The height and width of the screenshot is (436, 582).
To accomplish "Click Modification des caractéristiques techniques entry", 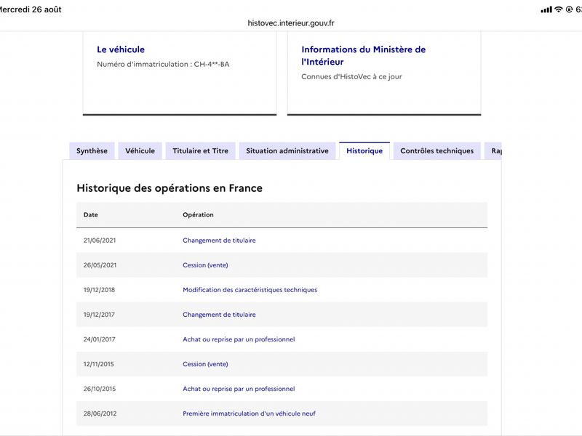I will [250, 290].
